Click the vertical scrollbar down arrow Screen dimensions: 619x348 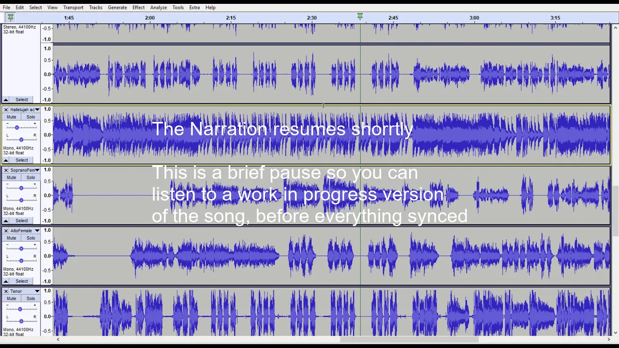coord(615,333)
